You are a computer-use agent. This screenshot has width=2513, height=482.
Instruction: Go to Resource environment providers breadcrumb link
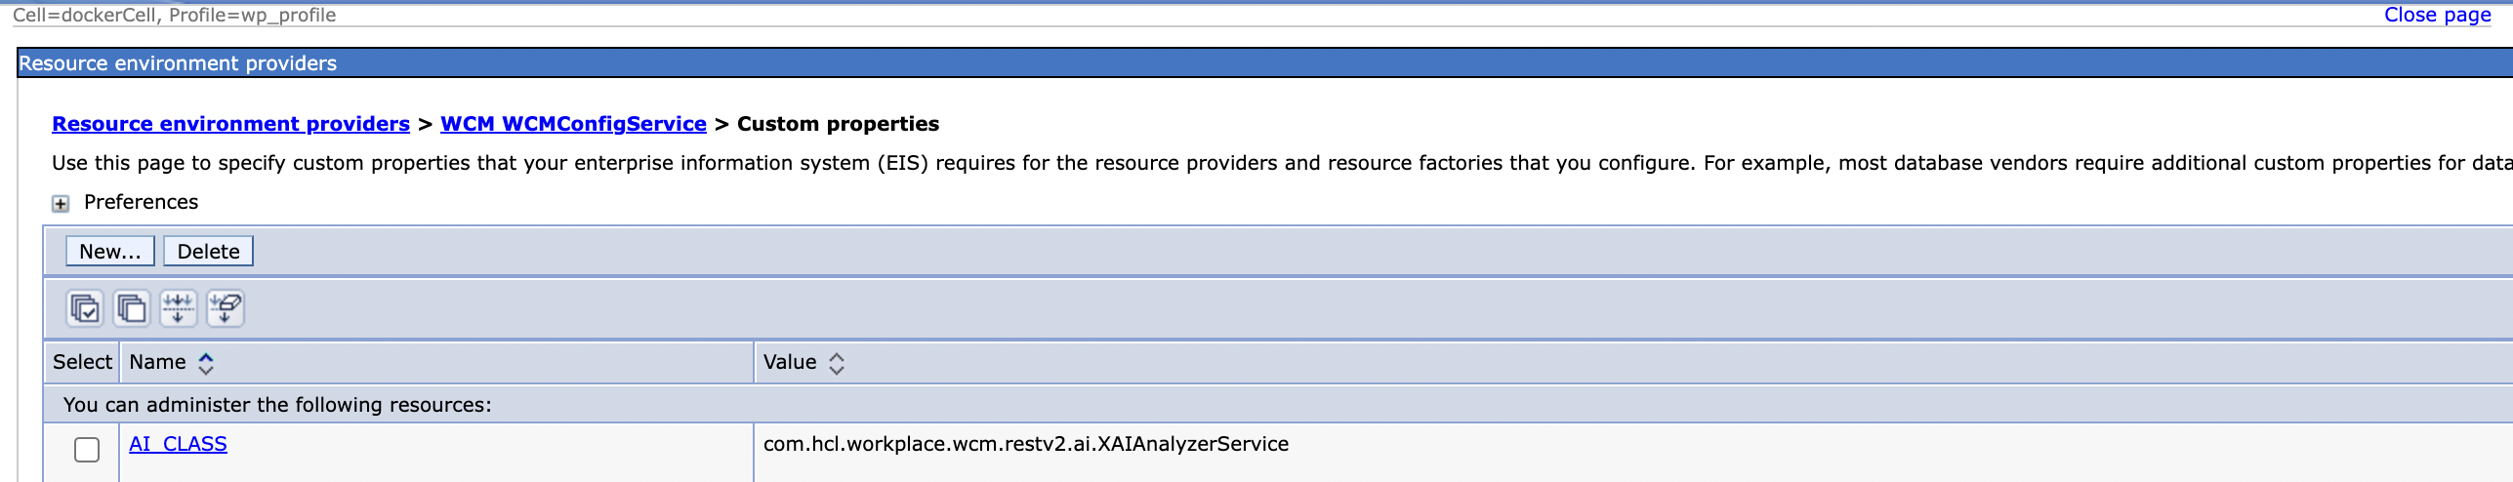(x=230, y=124)
